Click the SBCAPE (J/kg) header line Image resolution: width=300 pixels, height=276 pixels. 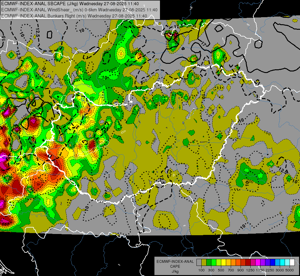click(70, 4)
